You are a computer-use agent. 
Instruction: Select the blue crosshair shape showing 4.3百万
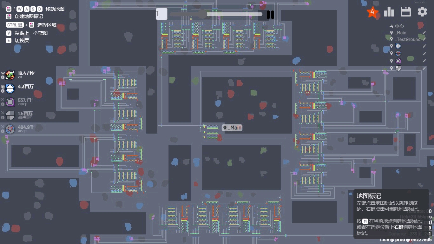click(10, 89)
